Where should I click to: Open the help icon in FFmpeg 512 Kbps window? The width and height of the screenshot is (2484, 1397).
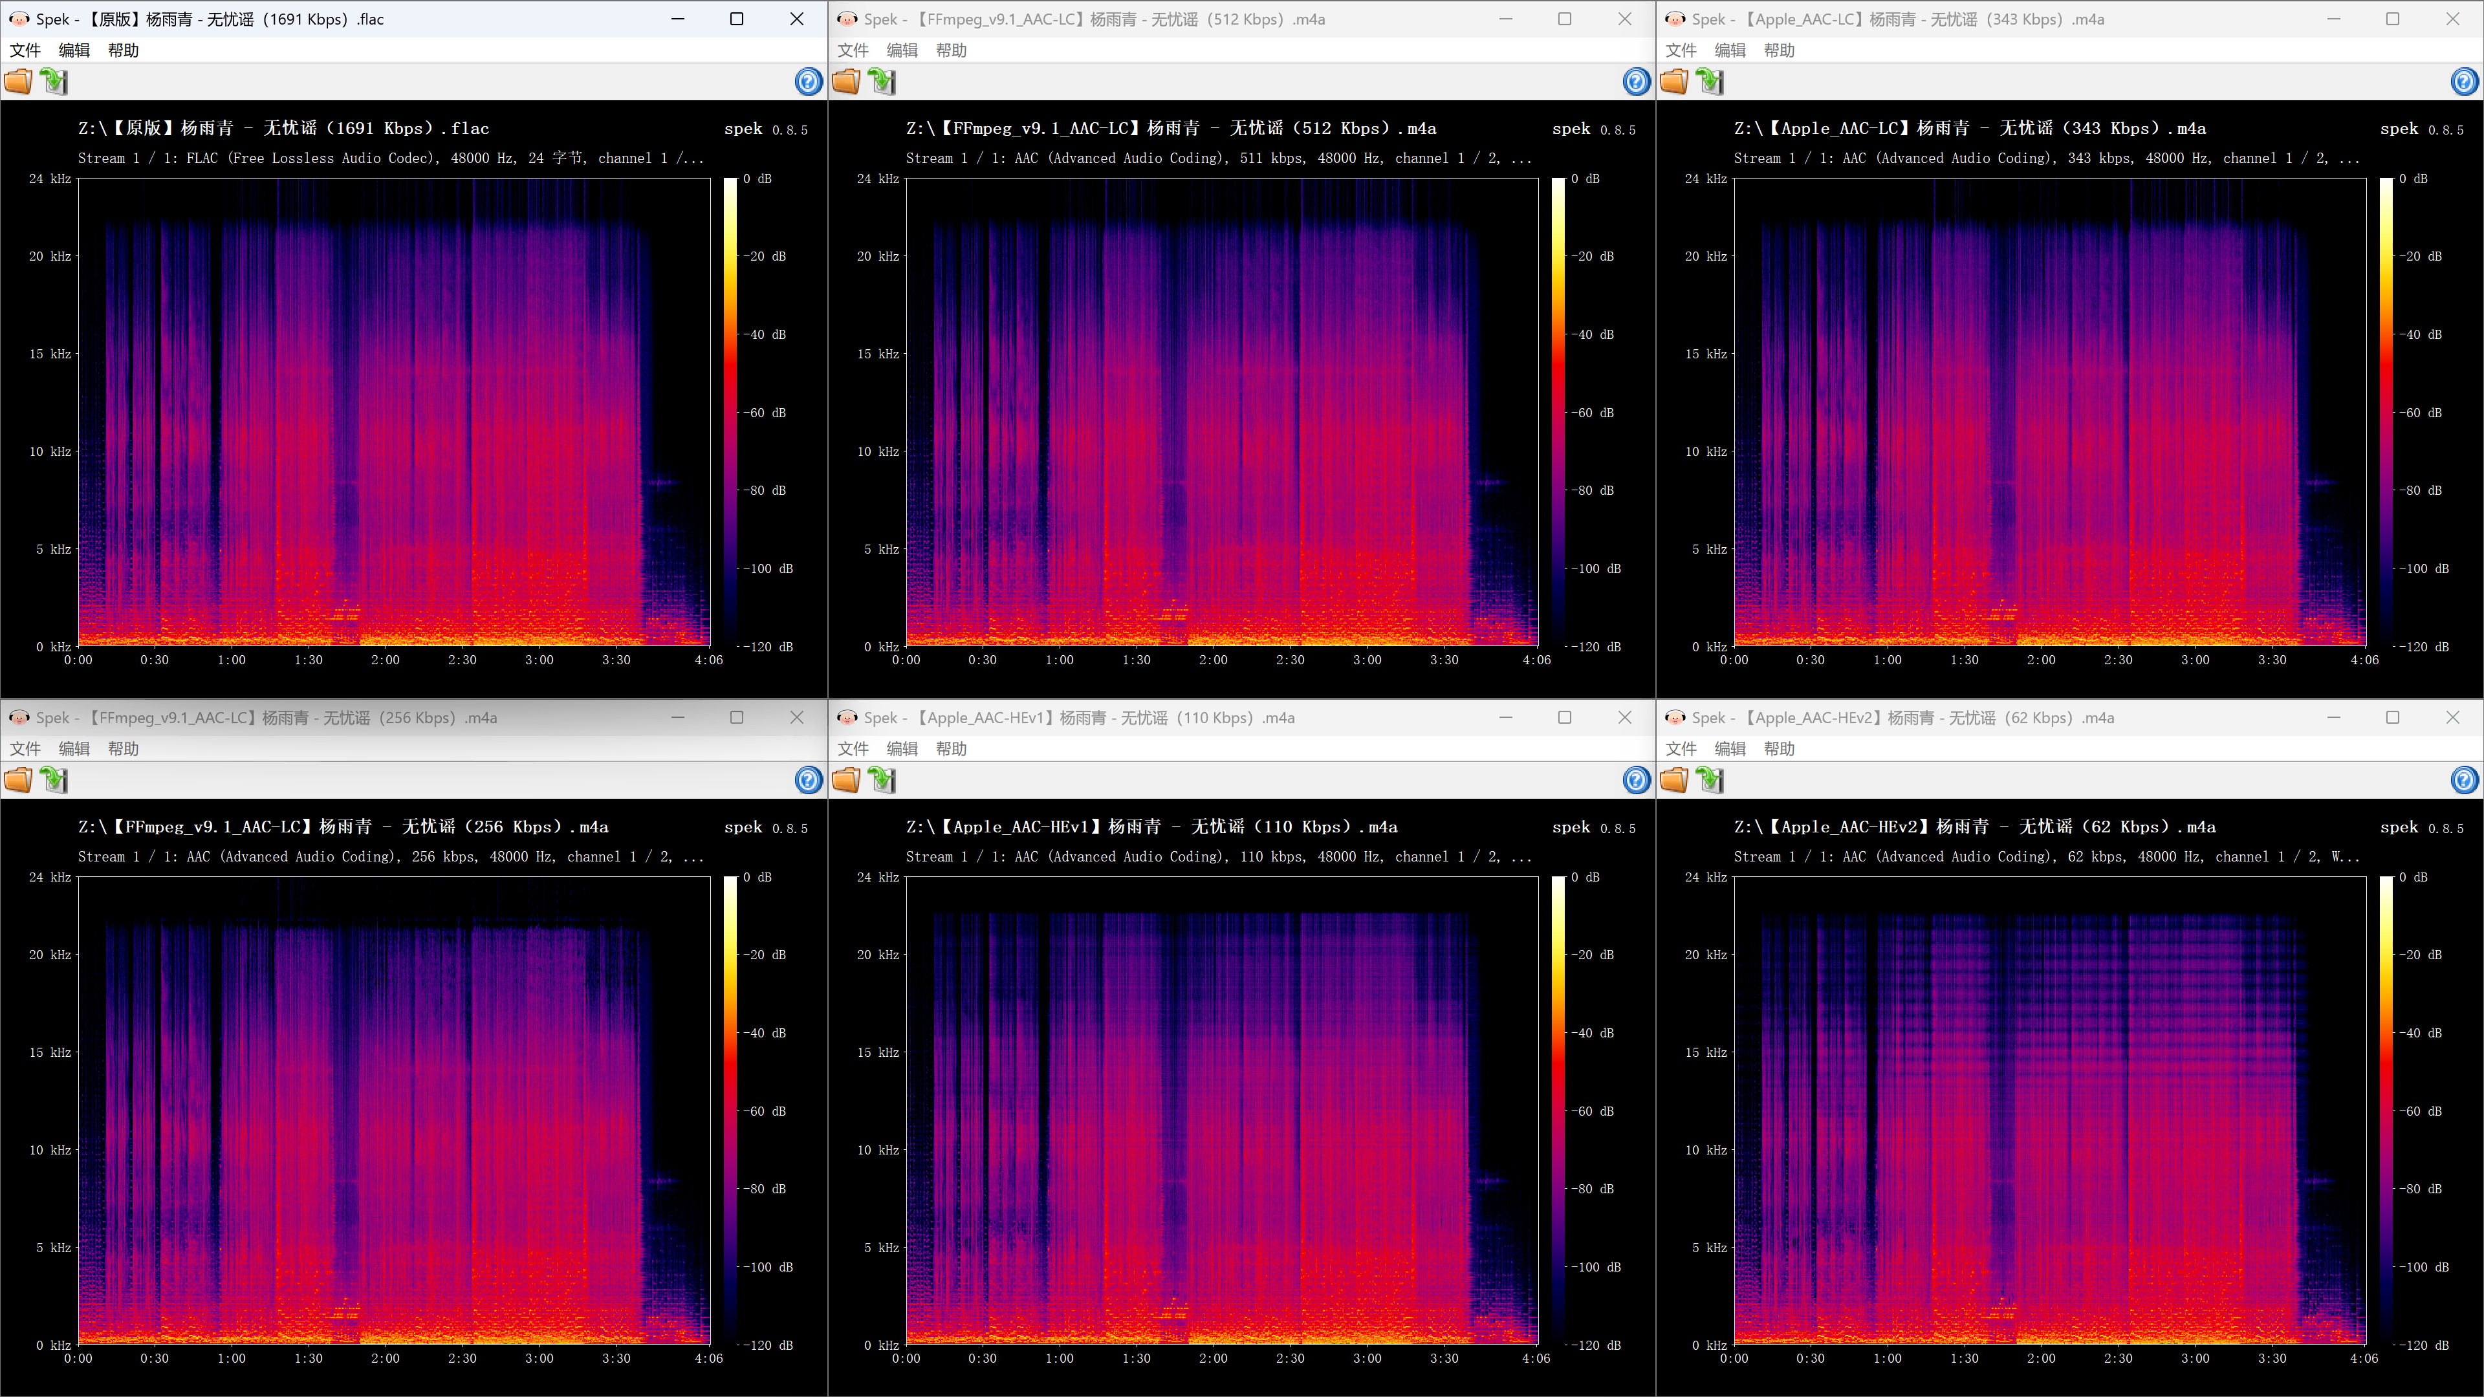1635,82
